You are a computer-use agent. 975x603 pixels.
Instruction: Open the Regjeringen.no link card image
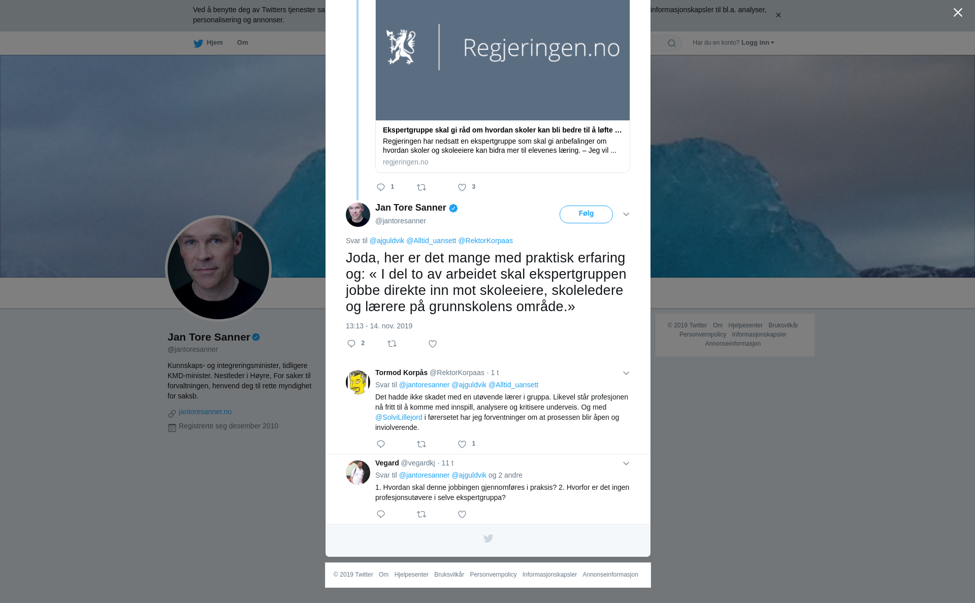pyautogui.click(x=503, y=60)
